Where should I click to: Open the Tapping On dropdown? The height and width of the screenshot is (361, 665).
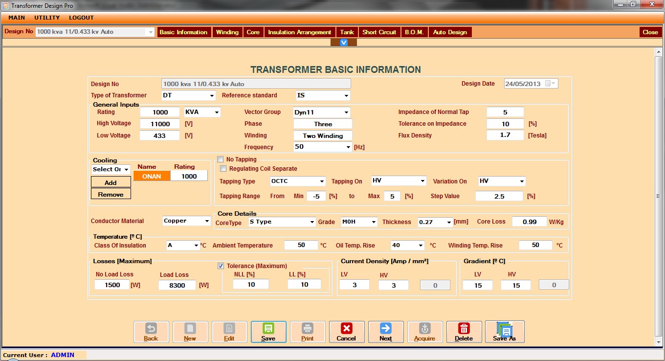pos(423,181)
